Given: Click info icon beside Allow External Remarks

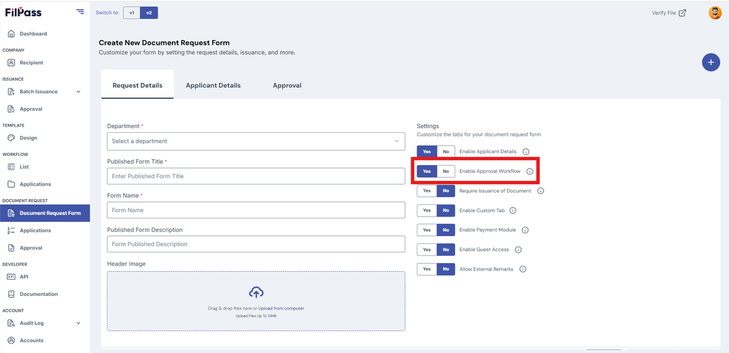Looking at the screenshot, I should click(522, 269).
